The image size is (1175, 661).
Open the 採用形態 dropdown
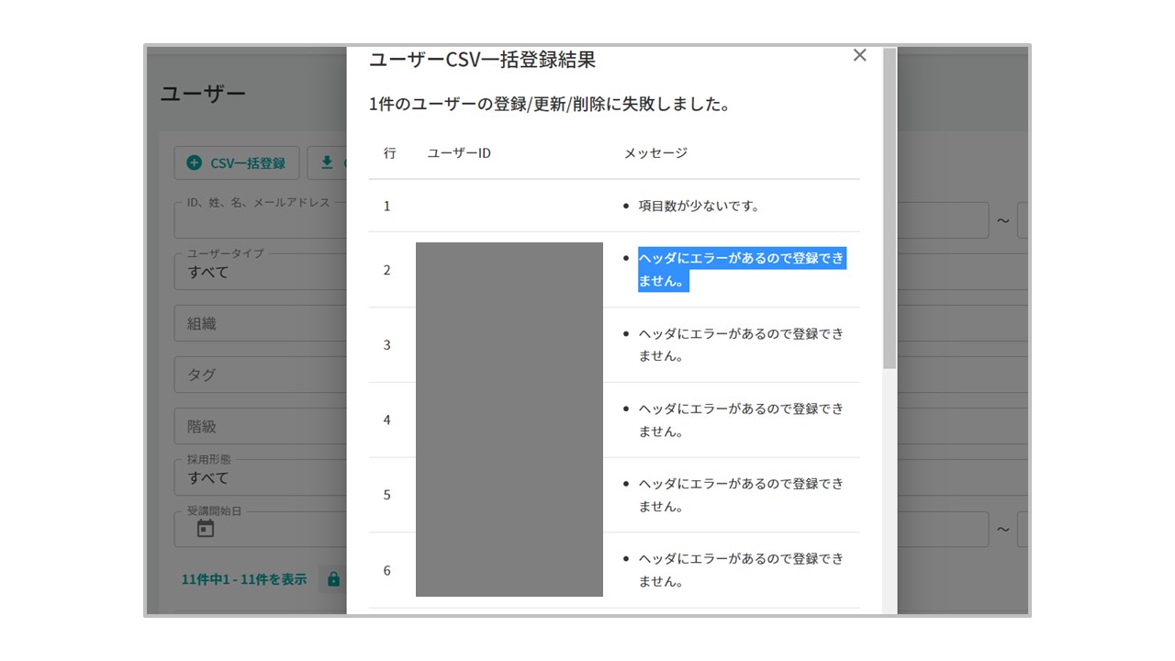[260, 477]
